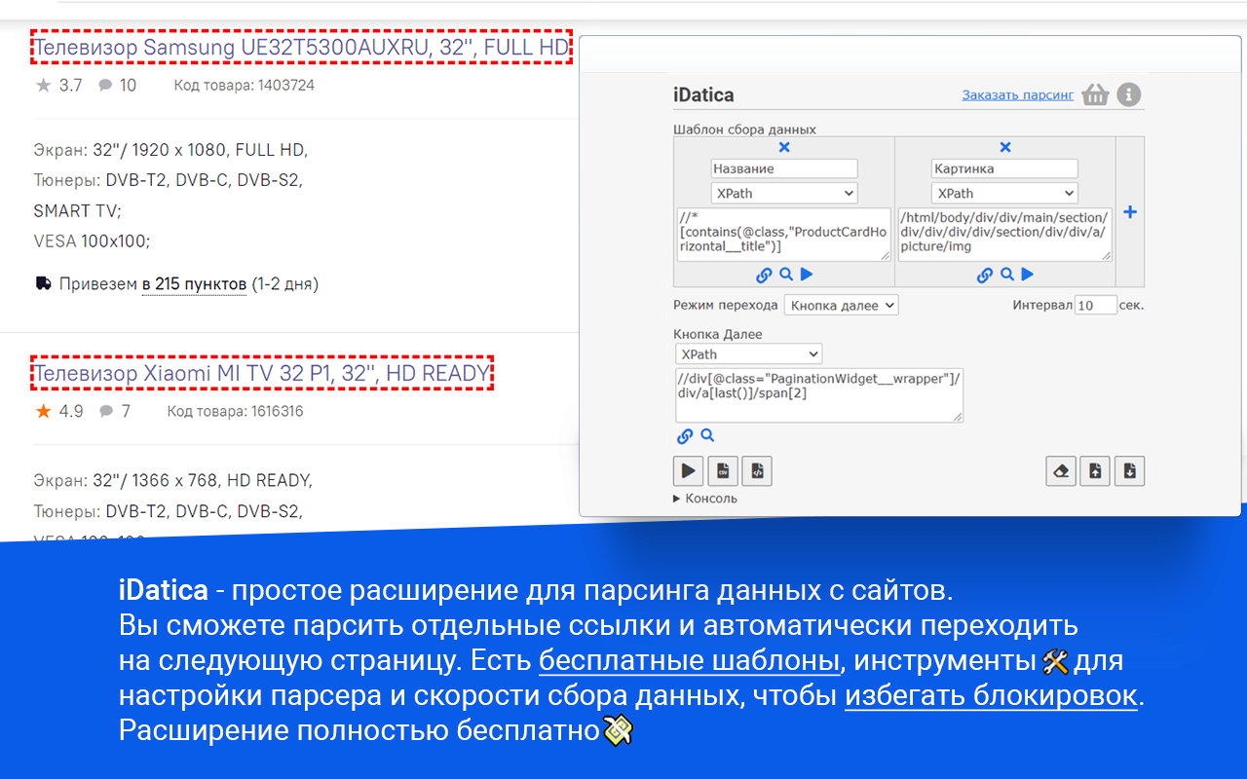Run the parser with the play icon

[688, 470]
